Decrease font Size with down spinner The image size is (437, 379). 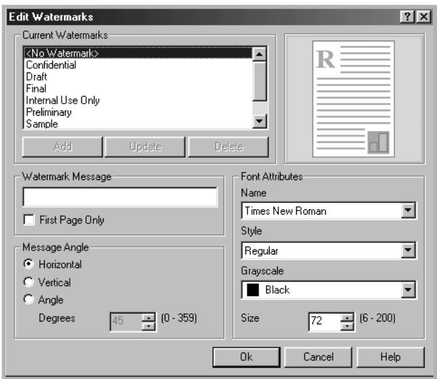tap(347, 326)
